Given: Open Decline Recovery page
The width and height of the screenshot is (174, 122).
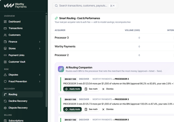Looking at the screenshot, I should (x=22, y=101).
